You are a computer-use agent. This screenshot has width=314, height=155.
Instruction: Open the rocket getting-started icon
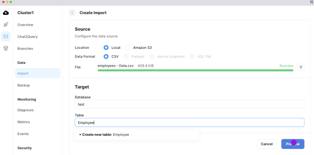(6, 25)
